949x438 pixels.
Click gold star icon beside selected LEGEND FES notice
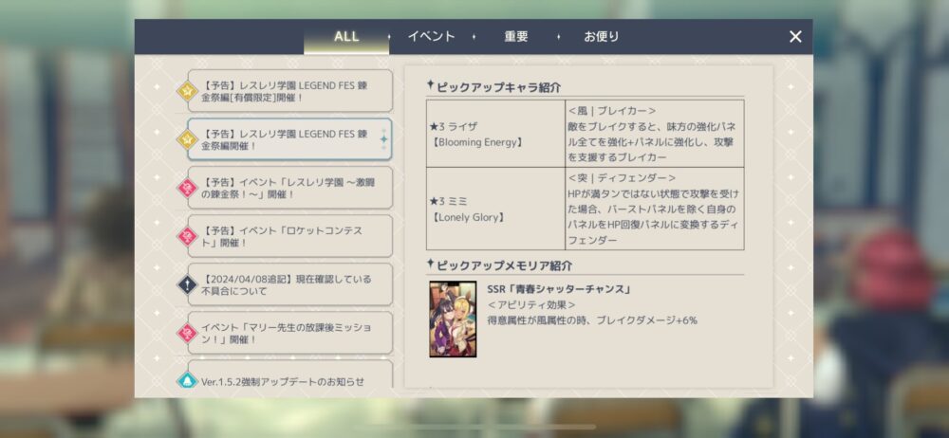tap(187, 139)
